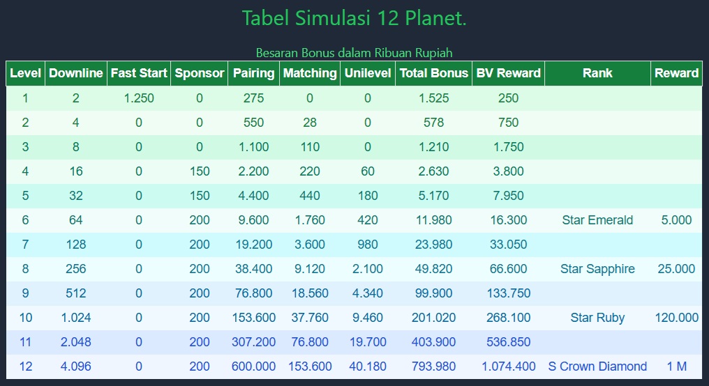Select the S Crown Diamond rank cell
Viewport: 709px width, 386px height.
[x=597, y=366]
